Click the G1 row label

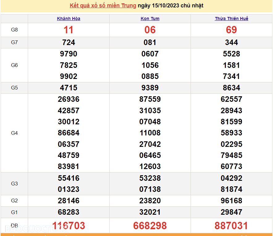coord(15,212)
